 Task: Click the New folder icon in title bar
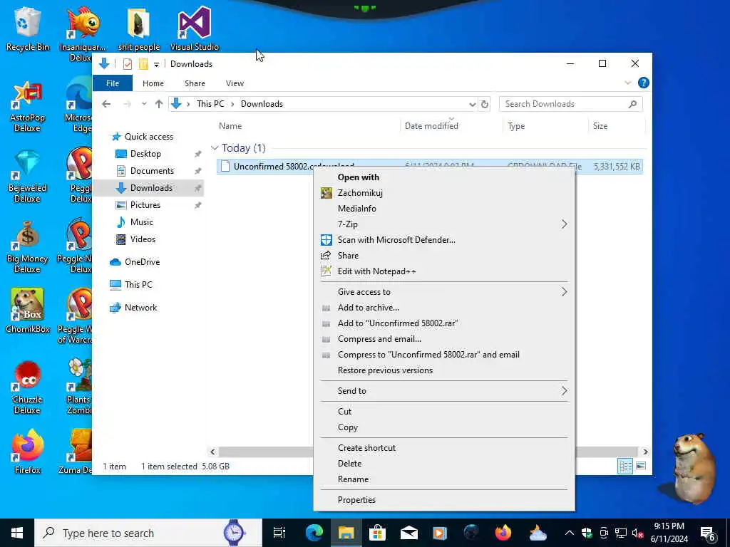coord(143,63)
